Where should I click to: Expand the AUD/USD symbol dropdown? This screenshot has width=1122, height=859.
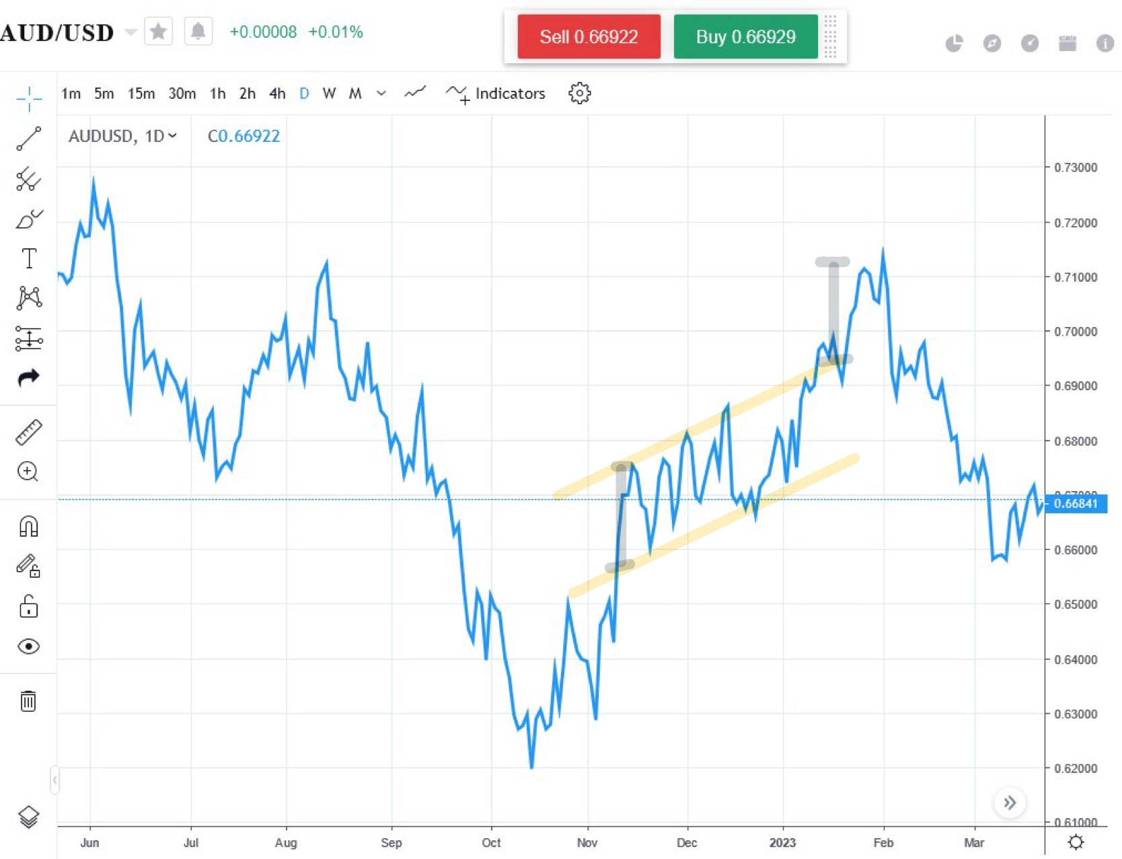coord(131,32)
